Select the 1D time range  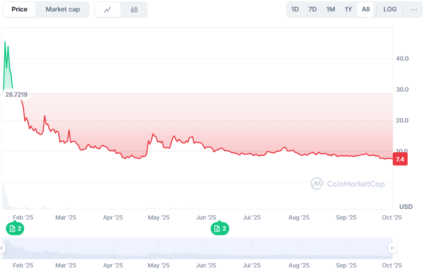click(295, 9)
